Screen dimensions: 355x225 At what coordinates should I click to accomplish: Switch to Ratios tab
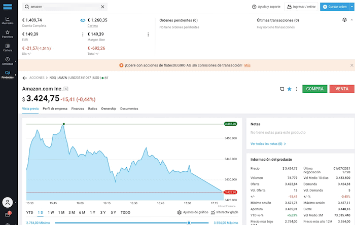tap(93, 109)
